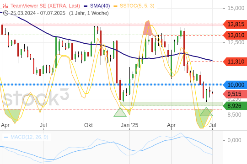Click the clock icon before the date range
Screen dimensions: 247x164
(5, 13)
